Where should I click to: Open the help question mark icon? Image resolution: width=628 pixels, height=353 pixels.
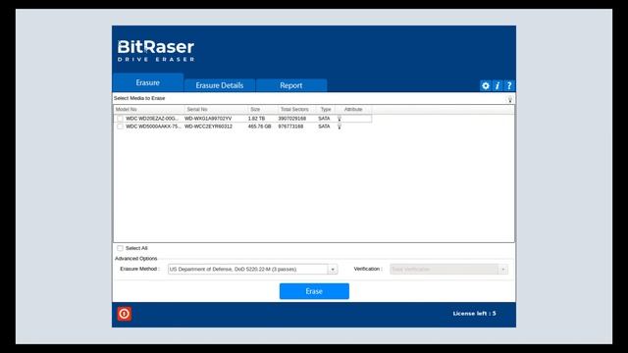[509, 85]
